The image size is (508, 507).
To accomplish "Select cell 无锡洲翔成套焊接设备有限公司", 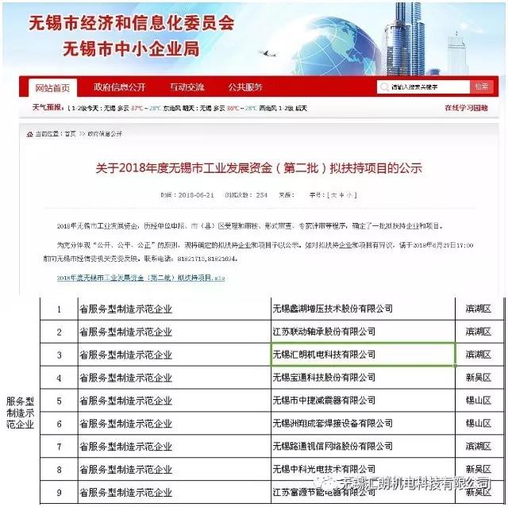I will click(363, 423).
